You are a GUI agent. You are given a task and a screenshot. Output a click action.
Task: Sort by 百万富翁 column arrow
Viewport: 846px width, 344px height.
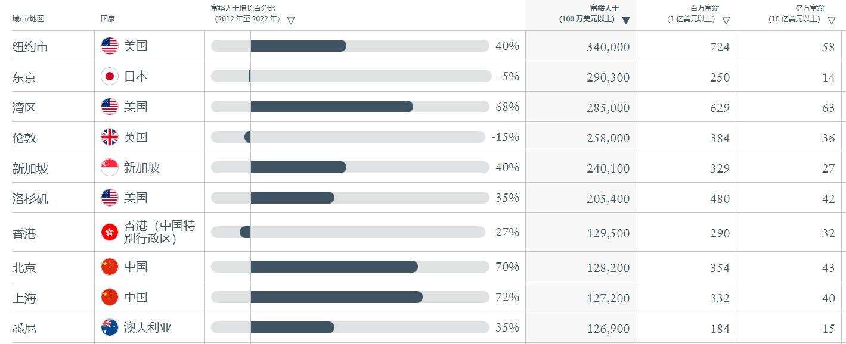point(726,21)
